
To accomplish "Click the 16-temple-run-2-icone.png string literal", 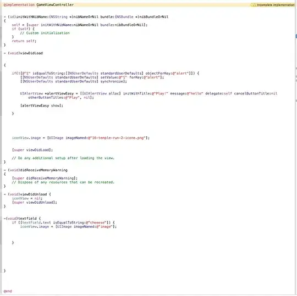I will [x=117, y=138].
